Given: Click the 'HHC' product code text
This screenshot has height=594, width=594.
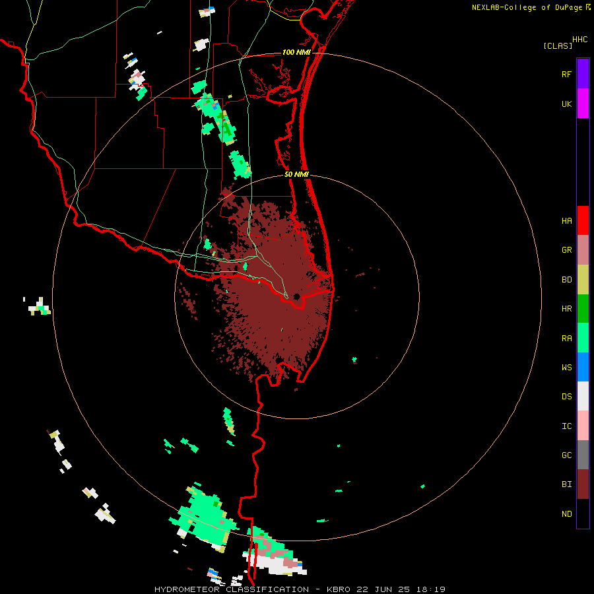Looking at the screenshot, I should click(x=580, y=40).
